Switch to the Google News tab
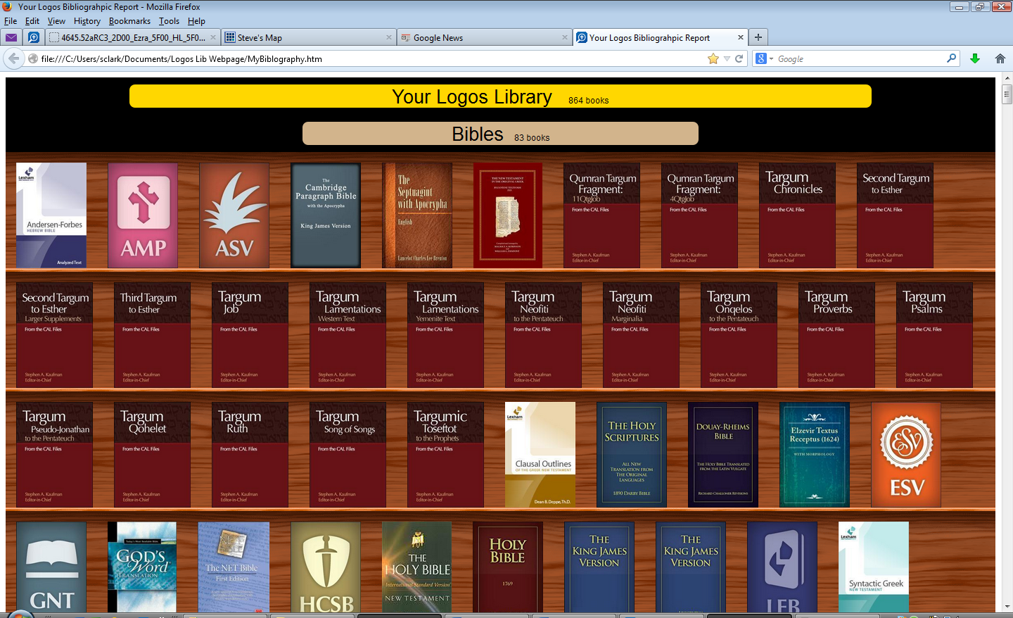The image size is (1013, 618). (485, 37)
